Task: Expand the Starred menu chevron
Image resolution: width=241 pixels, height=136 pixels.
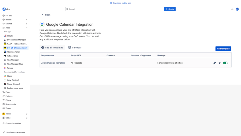Action: [x=27, y=24]
